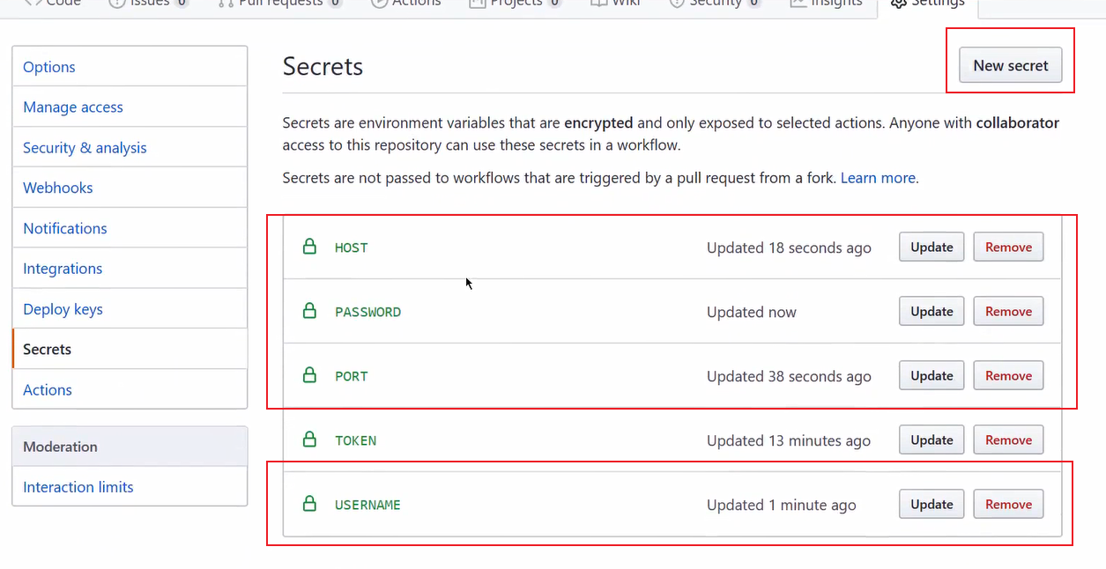Viewport: 1106px width, 569px height.
Task: Click the HOST secret name
Action: 351,248
